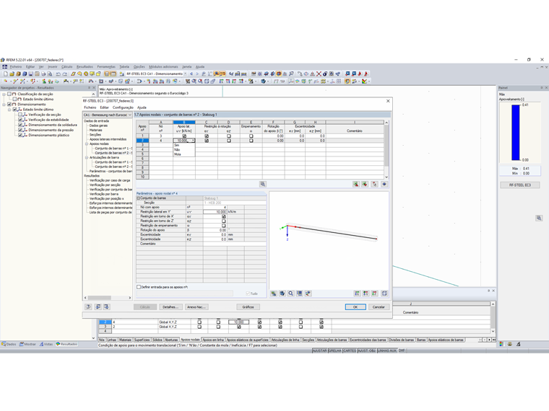Click the Z-axis view icon below preview
Image resolution: width=549 pixels, height=411 pixels.
point(374,293)
